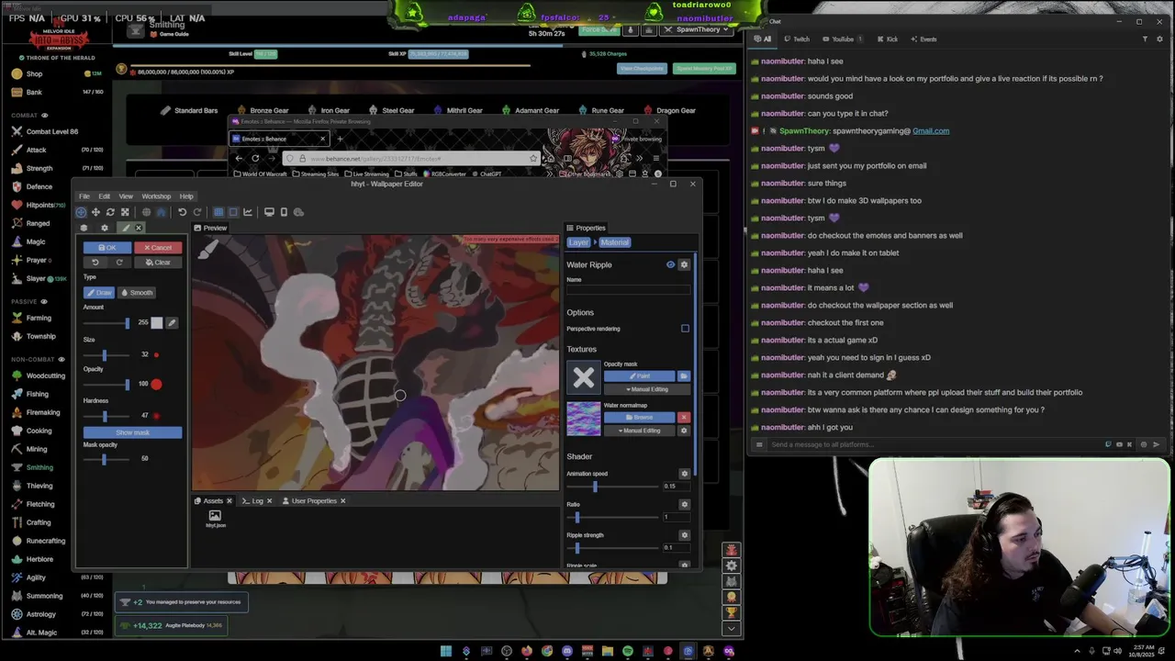
Task: Open the File menu
Action: (84, 196)
